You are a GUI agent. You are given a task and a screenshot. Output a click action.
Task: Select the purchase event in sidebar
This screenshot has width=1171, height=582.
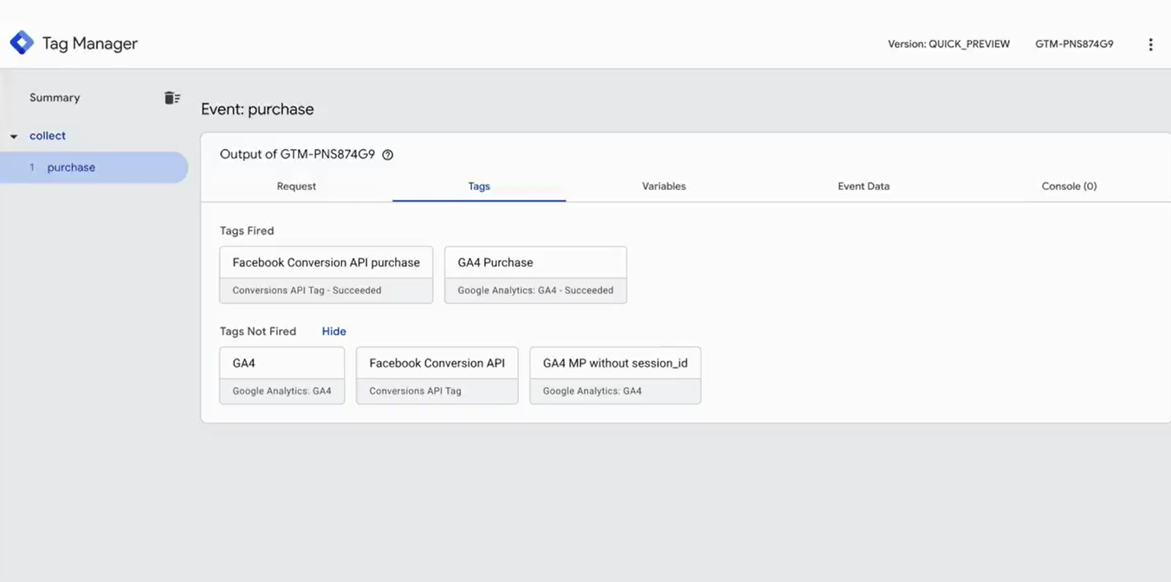71,166
